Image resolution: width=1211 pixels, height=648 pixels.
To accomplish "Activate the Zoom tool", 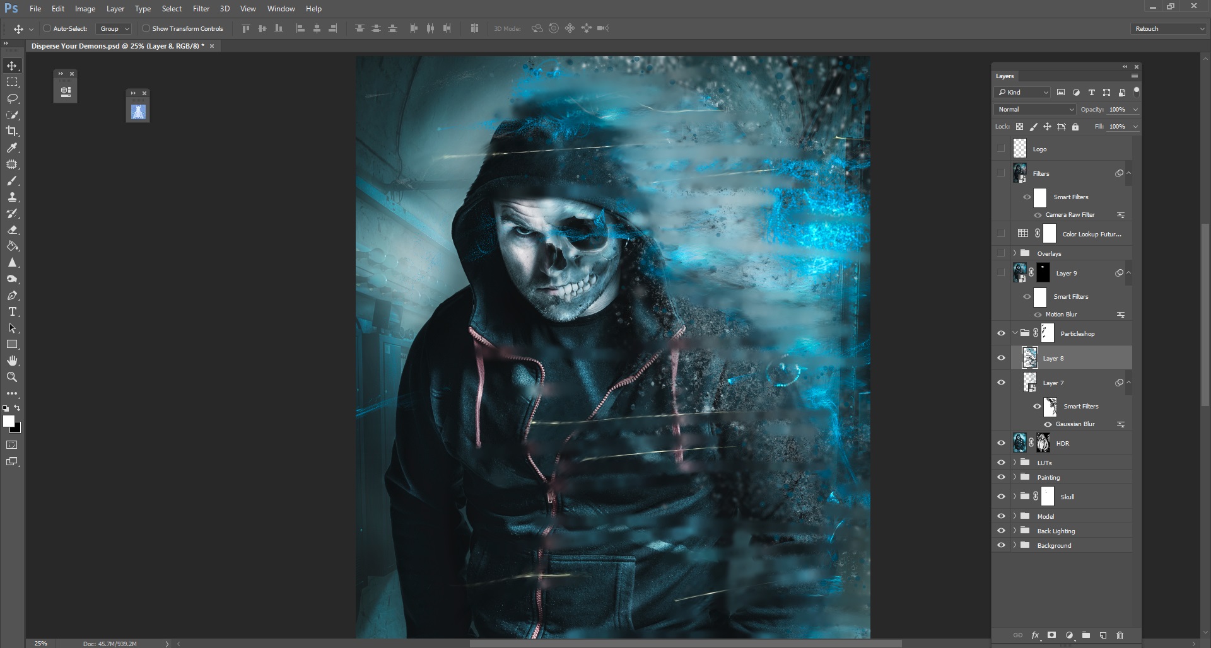I will coord(11,377).
